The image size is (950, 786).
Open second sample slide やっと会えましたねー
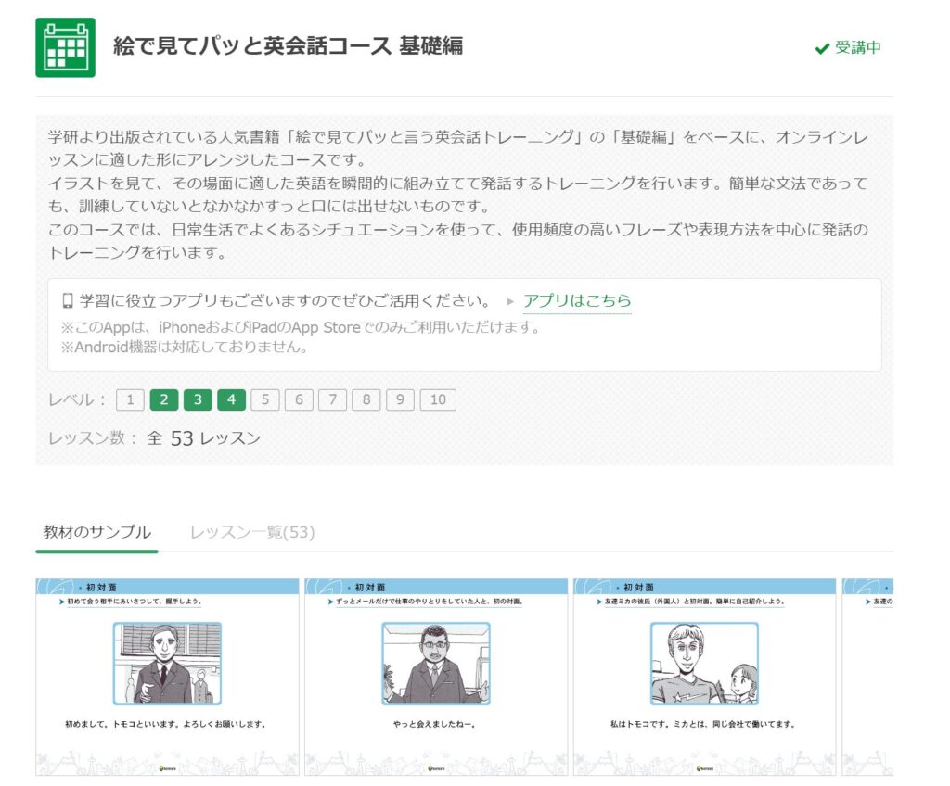[x=436, y=677]
